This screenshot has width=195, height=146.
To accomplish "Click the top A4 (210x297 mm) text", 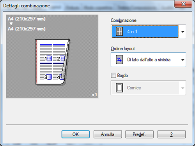I will coord(27,19).
